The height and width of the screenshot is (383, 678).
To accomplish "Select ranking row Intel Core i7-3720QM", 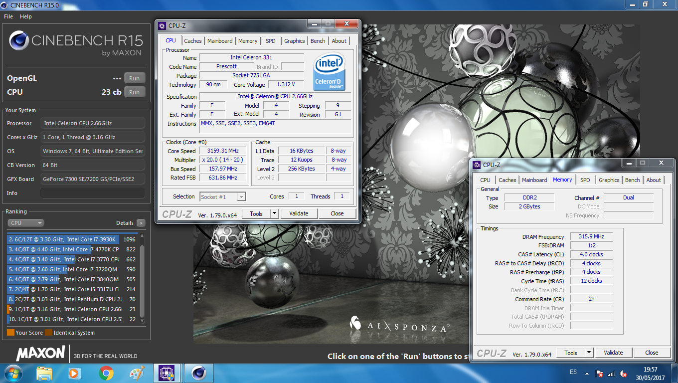I will [x=72, y=269].
